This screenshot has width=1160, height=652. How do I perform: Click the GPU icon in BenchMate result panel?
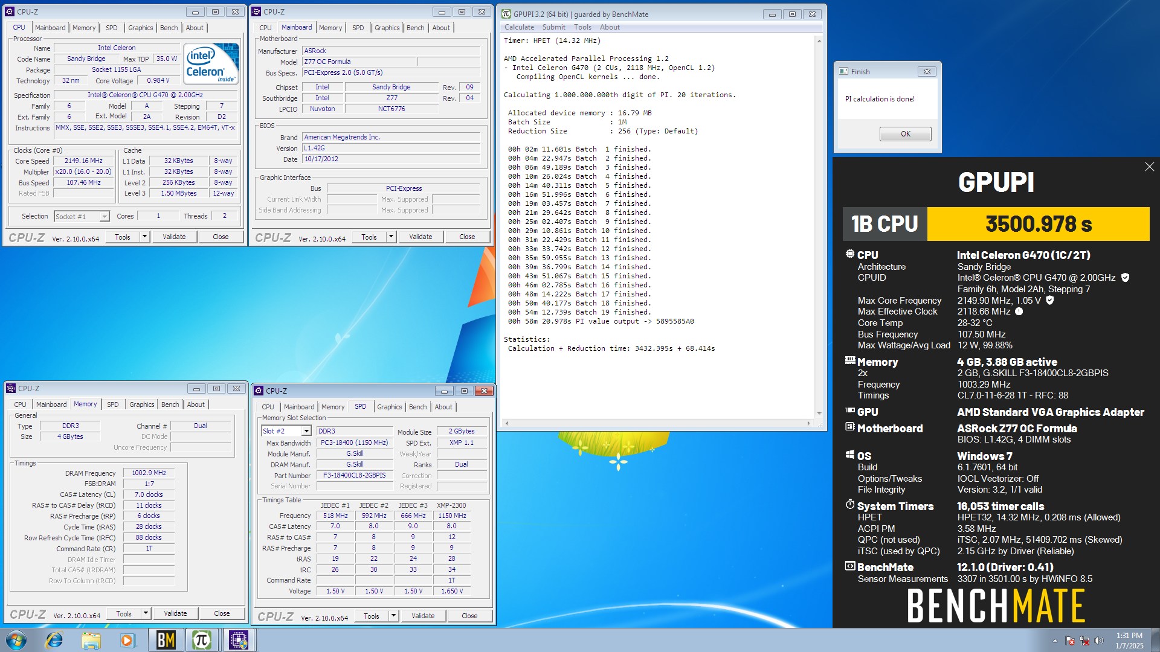pos(850,411)
